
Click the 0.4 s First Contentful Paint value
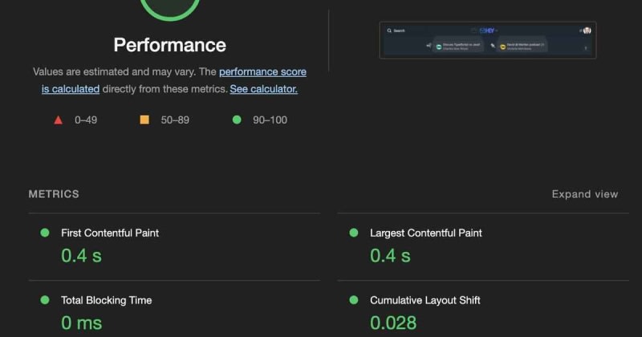coord(81,256)
